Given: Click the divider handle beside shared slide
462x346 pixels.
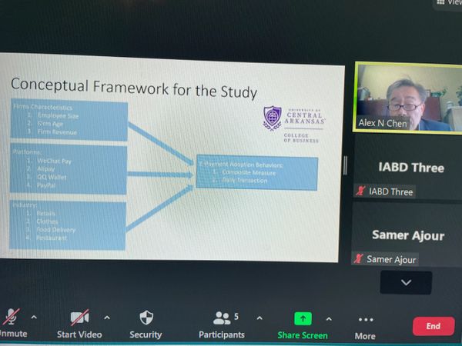Looking at the screenshot, I should (x=345, y=165).
